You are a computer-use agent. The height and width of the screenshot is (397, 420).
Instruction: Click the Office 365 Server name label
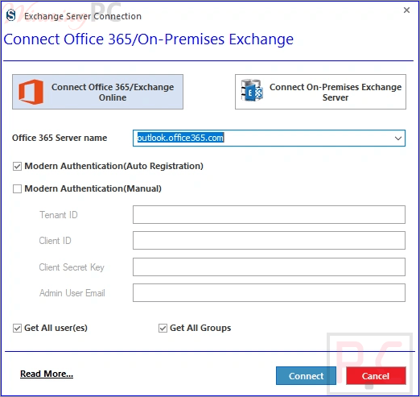(60, 138)
